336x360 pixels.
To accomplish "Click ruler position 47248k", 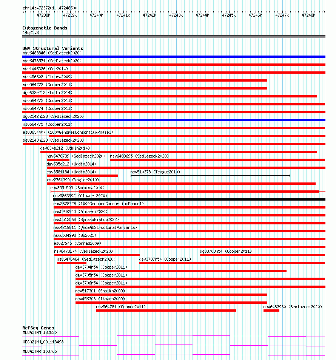I will 308,15.
